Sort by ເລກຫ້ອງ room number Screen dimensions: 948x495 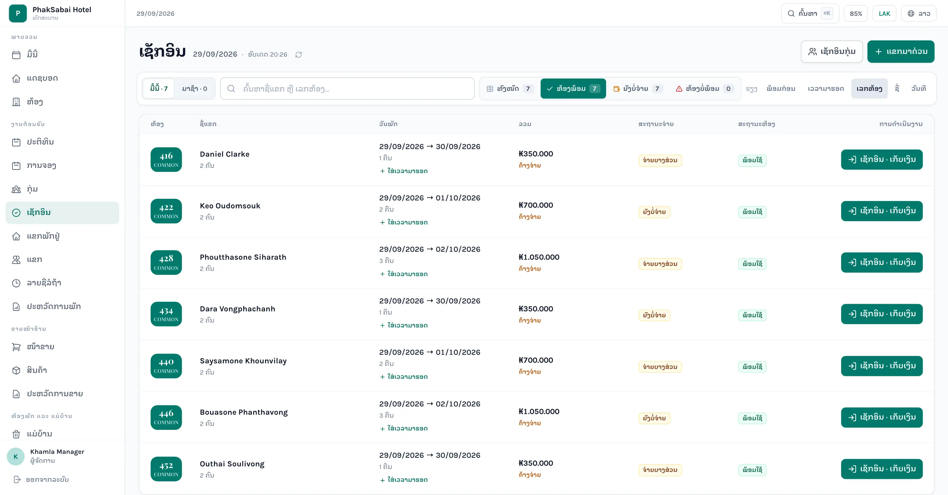click(x=869, y=88)
